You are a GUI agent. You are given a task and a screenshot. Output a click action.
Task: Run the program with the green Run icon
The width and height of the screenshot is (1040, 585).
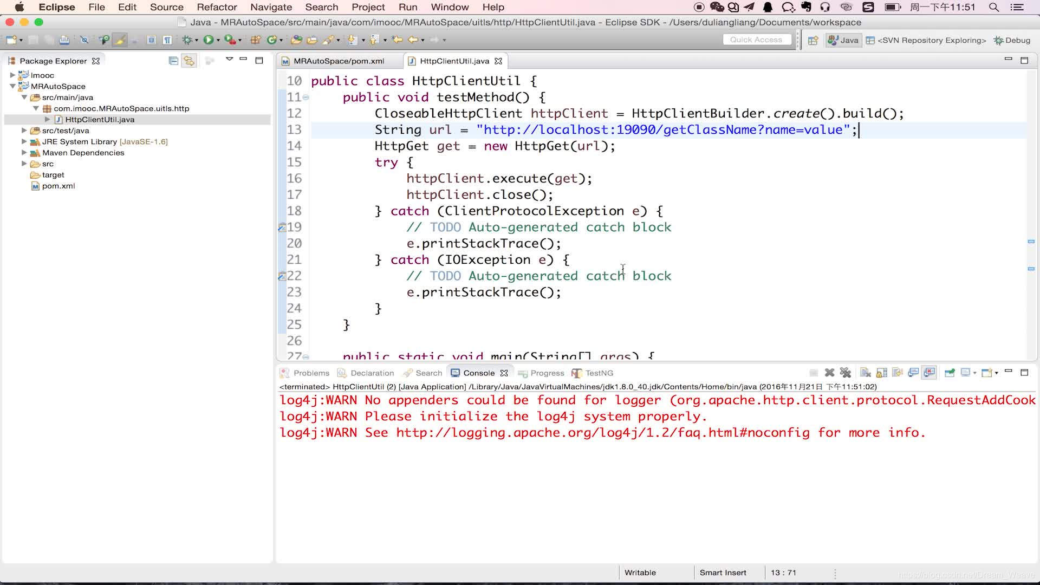[x=210, y=40]
